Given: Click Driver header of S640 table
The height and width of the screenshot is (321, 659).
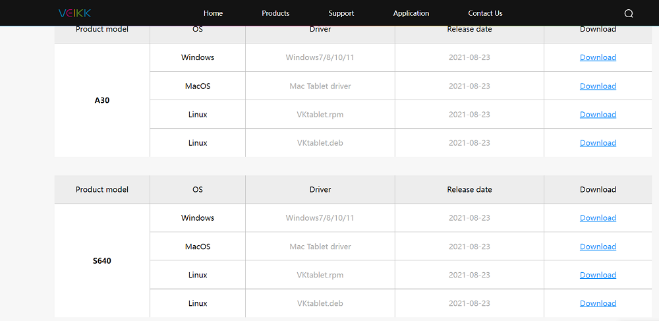Looking at the screenshot, I should (x=320, y=189).
